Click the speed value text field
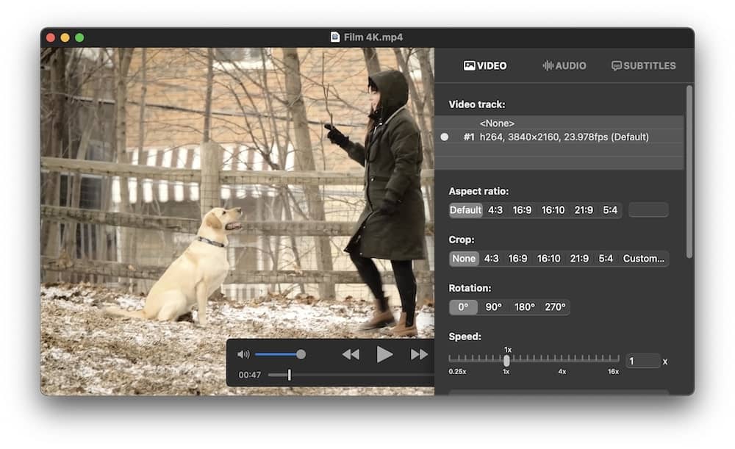The height and width of the screenshot is (449, 735). (642, 361)
